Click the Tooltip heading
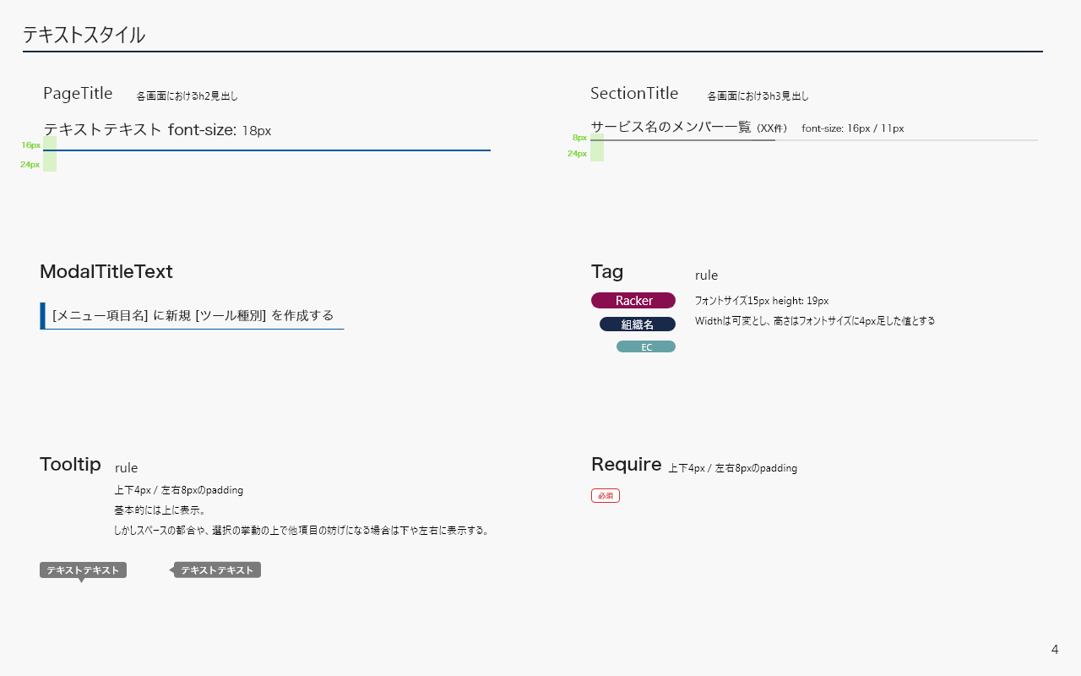Screen dimensions: 1081x676 [x=70, y=464]
